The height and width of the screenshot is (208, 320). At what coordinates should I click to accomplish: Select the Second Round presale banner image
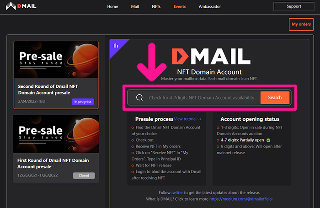(x=56, y=59)
